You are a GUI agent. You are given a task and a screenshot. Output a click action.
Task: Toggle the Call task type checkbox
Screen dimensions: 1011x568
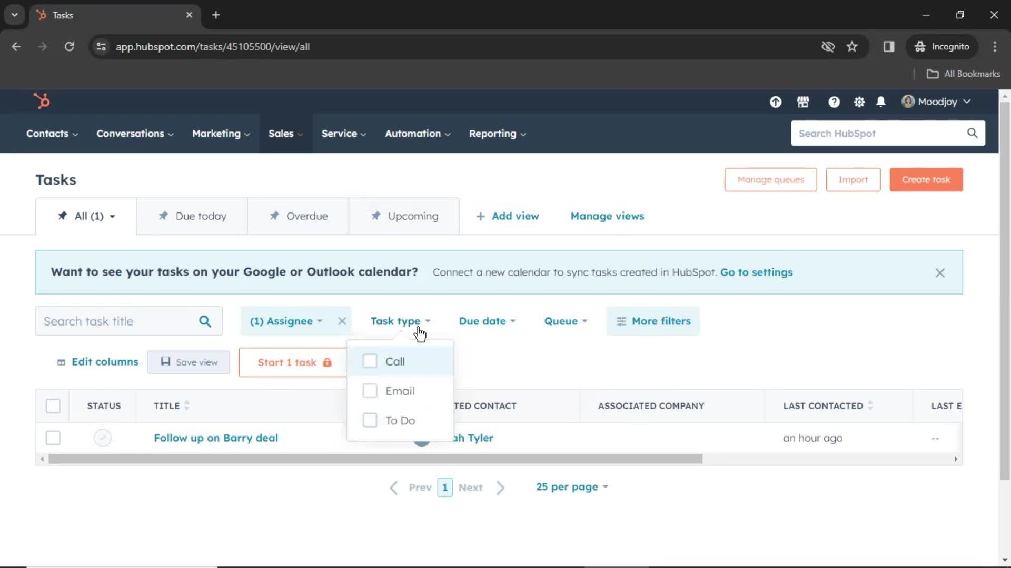[370, 361]
